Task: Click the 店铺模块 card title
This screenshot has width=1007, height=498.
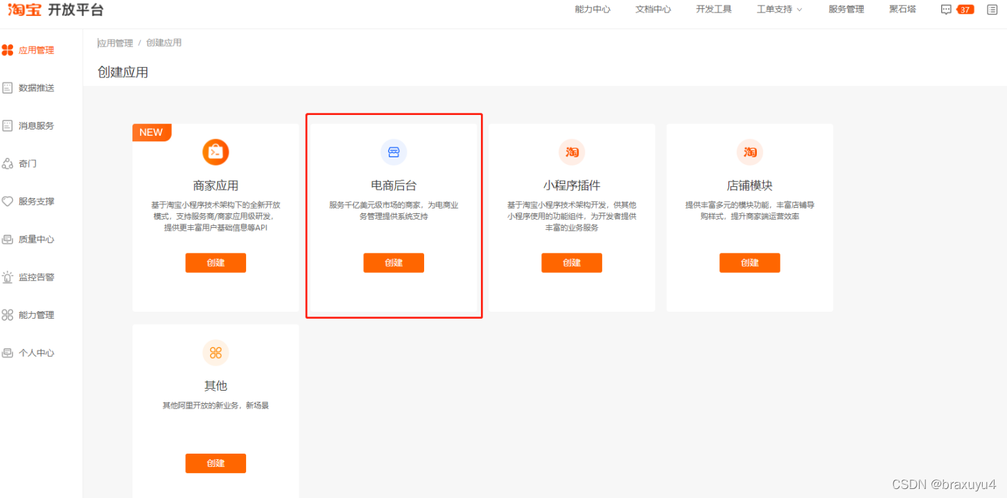Action: pos(750,186)
